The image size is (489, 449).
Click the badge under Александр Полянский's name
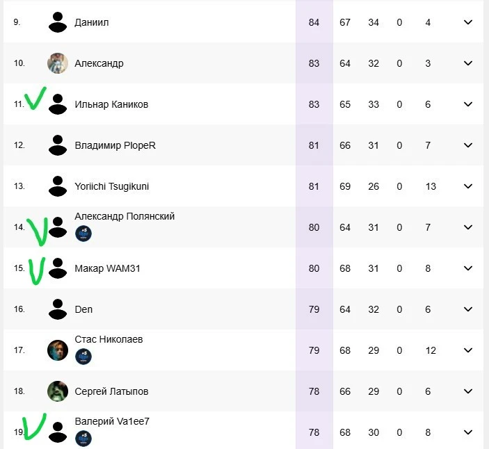pyautogui.click(x=83, y=234)
